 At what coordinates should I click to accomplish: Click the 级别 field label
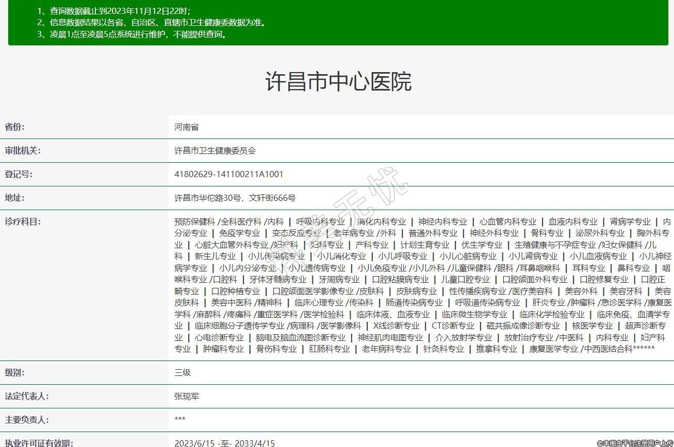[15, 372]
